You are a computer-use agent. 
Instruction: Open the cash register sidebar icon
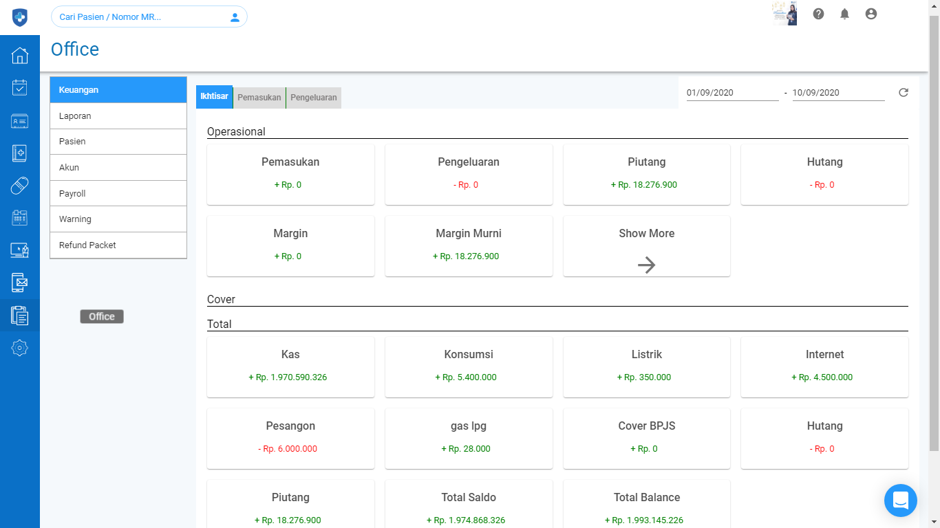coord(20,218)
